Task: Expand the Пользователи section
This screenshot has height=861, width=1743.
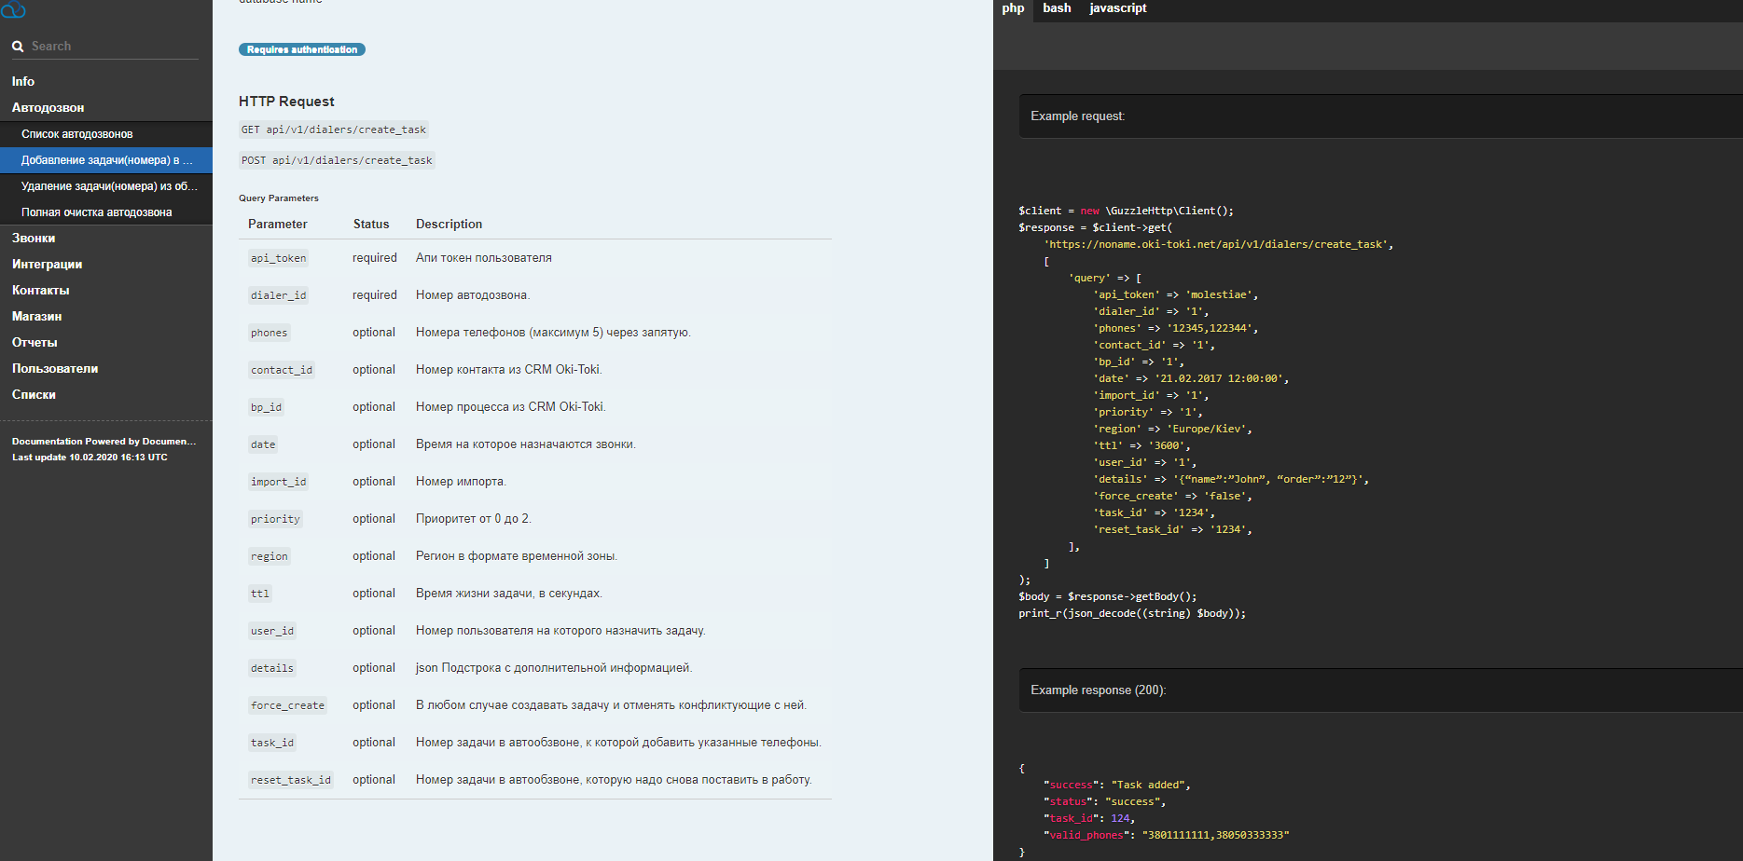Action: click(55, 369)
